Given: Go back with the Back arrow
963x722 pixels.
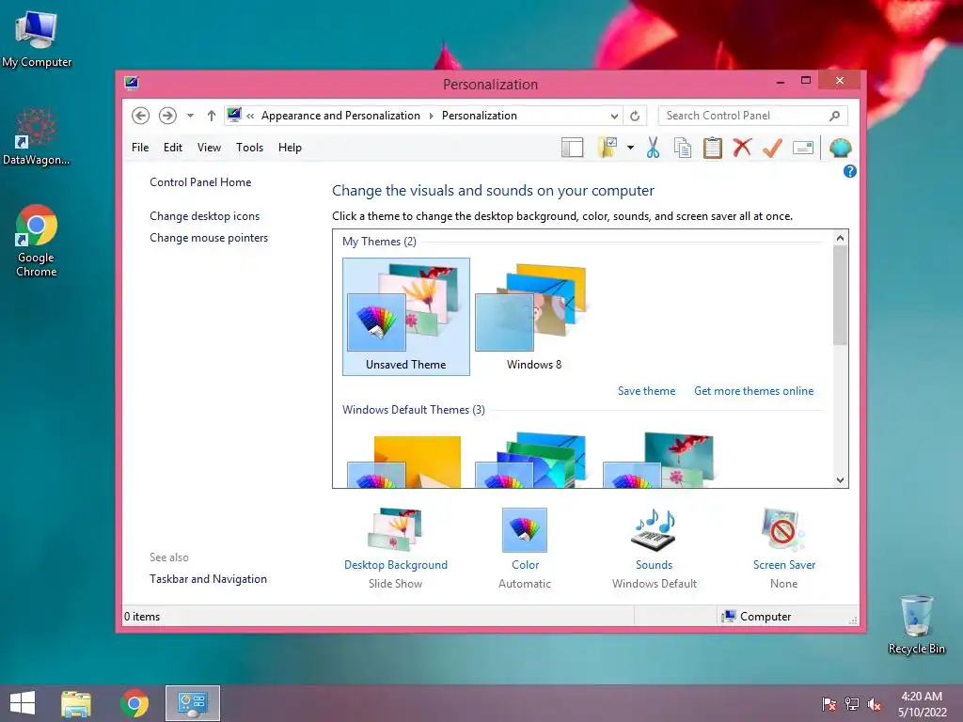Looking at the screenshot, I should (x=141, y=116).
